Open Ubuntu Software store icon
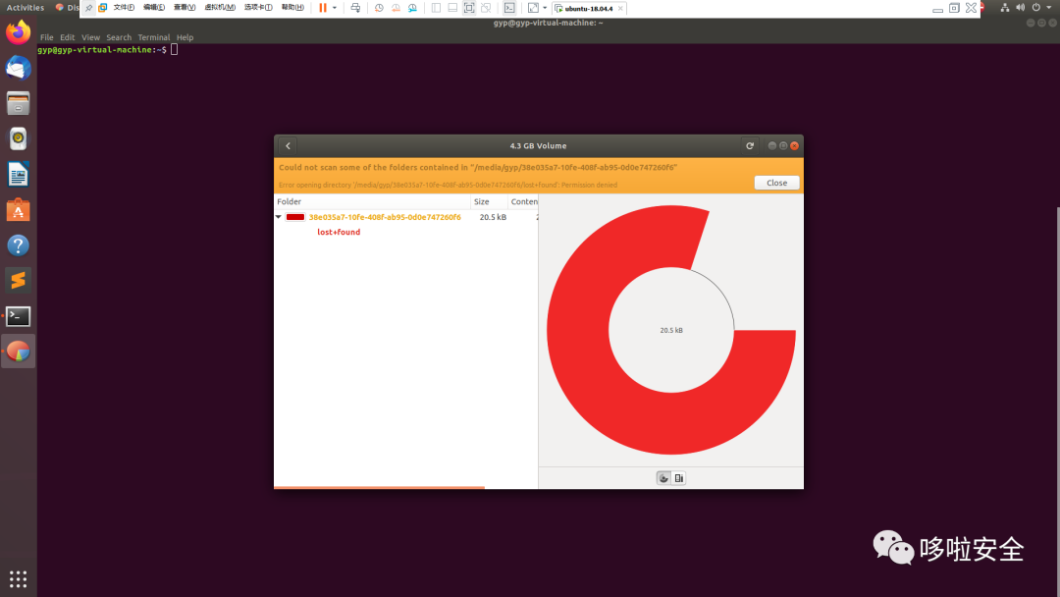The width and height of the screenshot is (1060, 597). click(x=19, y=210)
